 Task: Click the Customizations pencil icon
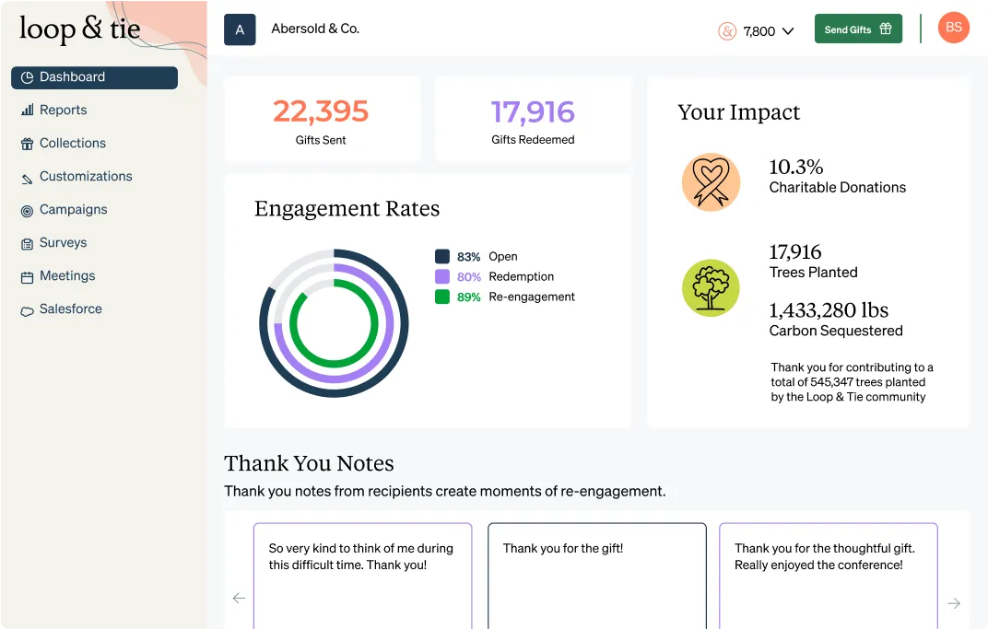pyautogui.click(x=27, y=178)
